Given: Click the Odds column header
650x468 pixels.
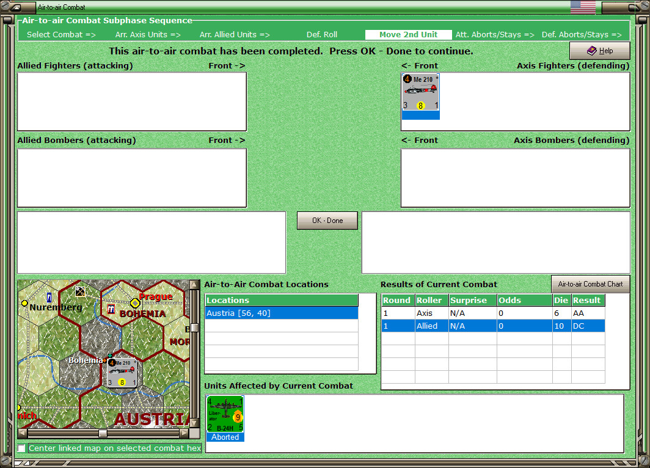Looking at the screenshot, I should click(524, 300).
